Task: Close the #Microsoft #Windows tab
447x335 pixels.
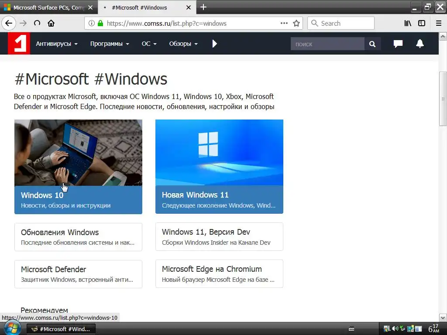Action: click(x=189, y=7)
